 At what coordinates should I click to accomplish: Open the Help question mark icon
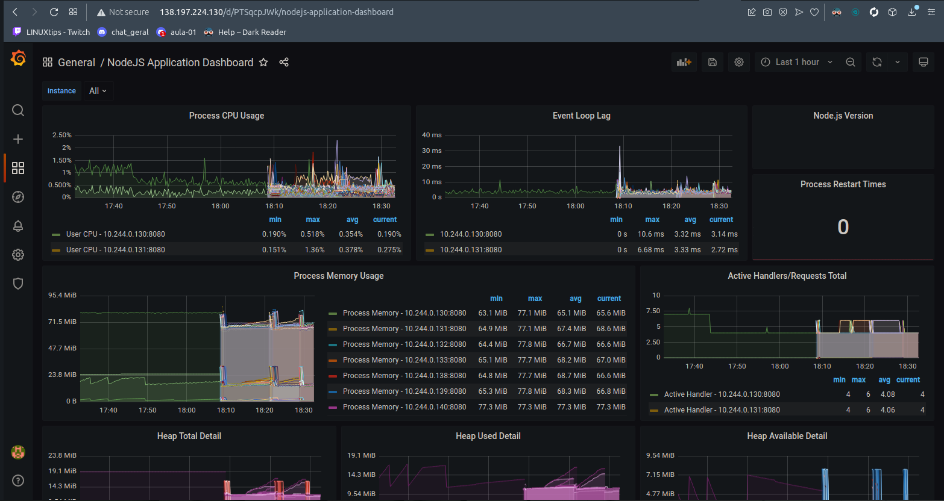tap(18, 480)
